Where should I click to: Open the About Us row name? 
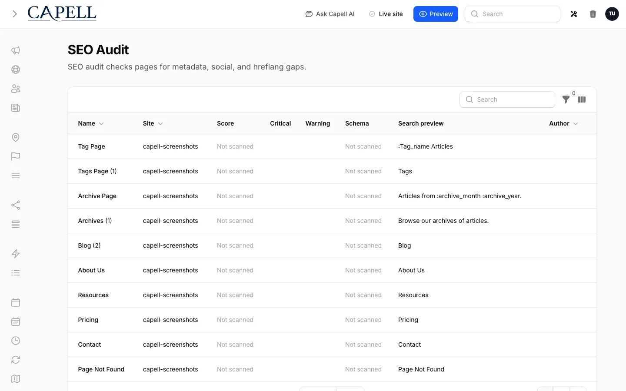[91, 270]
